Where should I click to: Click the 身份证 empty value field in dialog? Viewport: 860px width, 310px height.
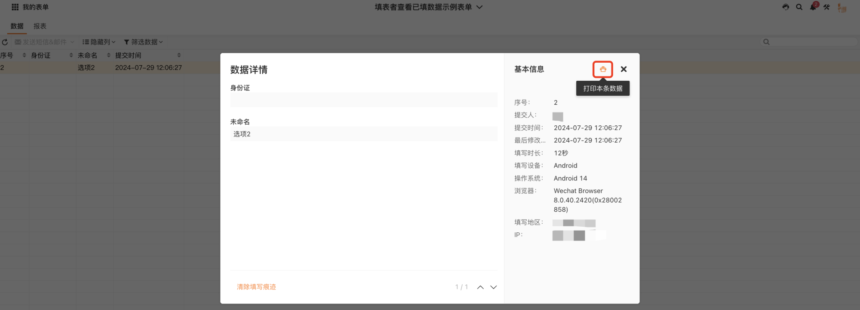[x=364, y=100]
